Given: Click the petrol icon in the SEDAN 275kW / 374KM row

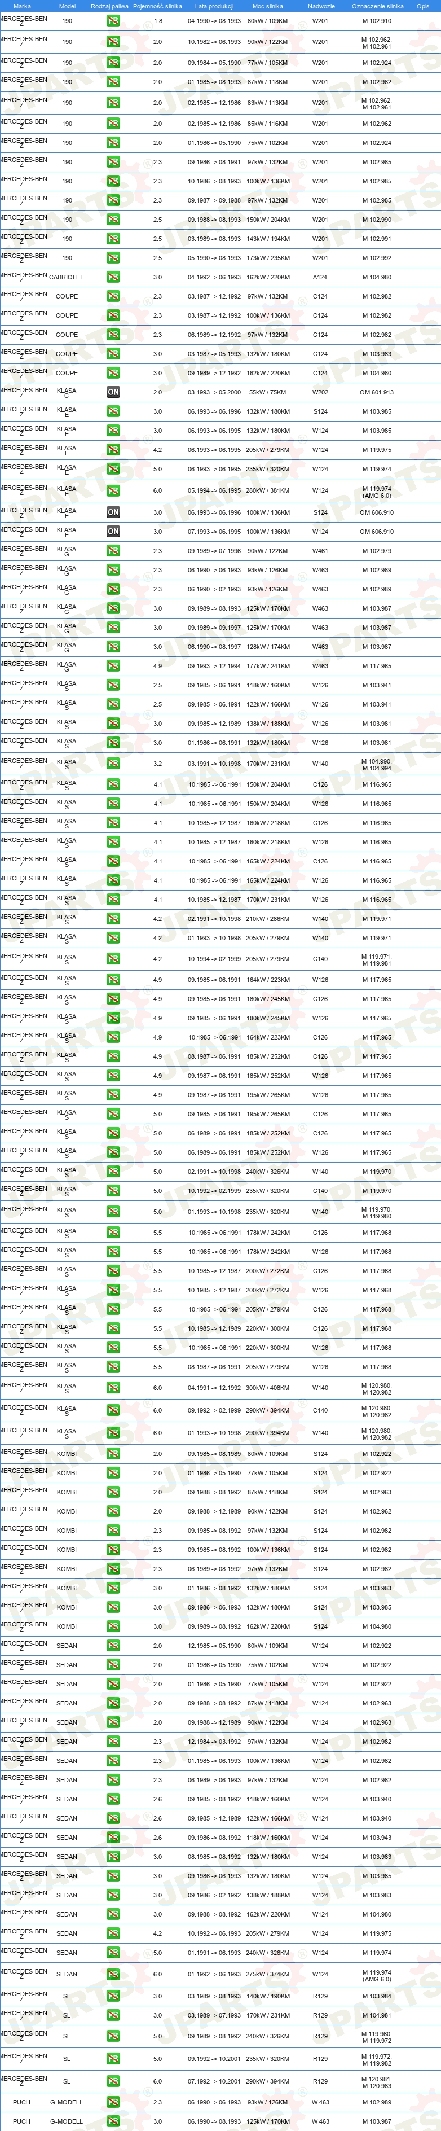Looking at the screenshot, I should click(x=113, y=1974).
